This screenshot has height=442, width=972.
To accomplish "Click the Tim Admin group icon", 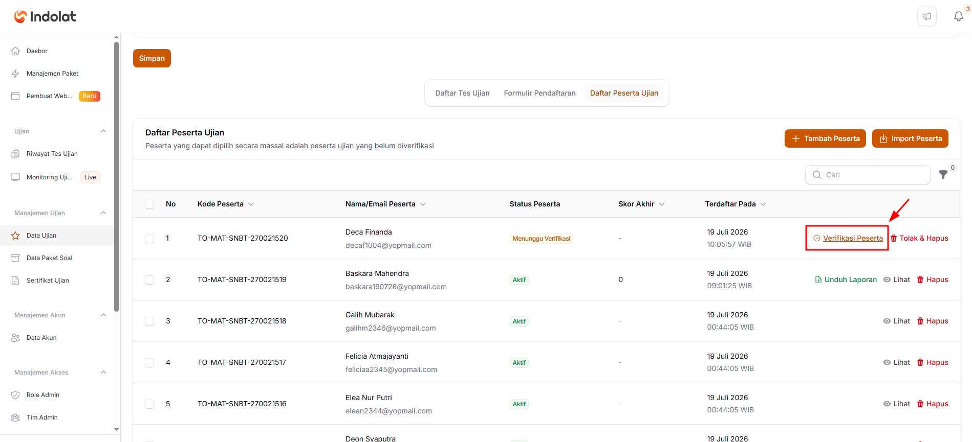I will tap(15, 417).
